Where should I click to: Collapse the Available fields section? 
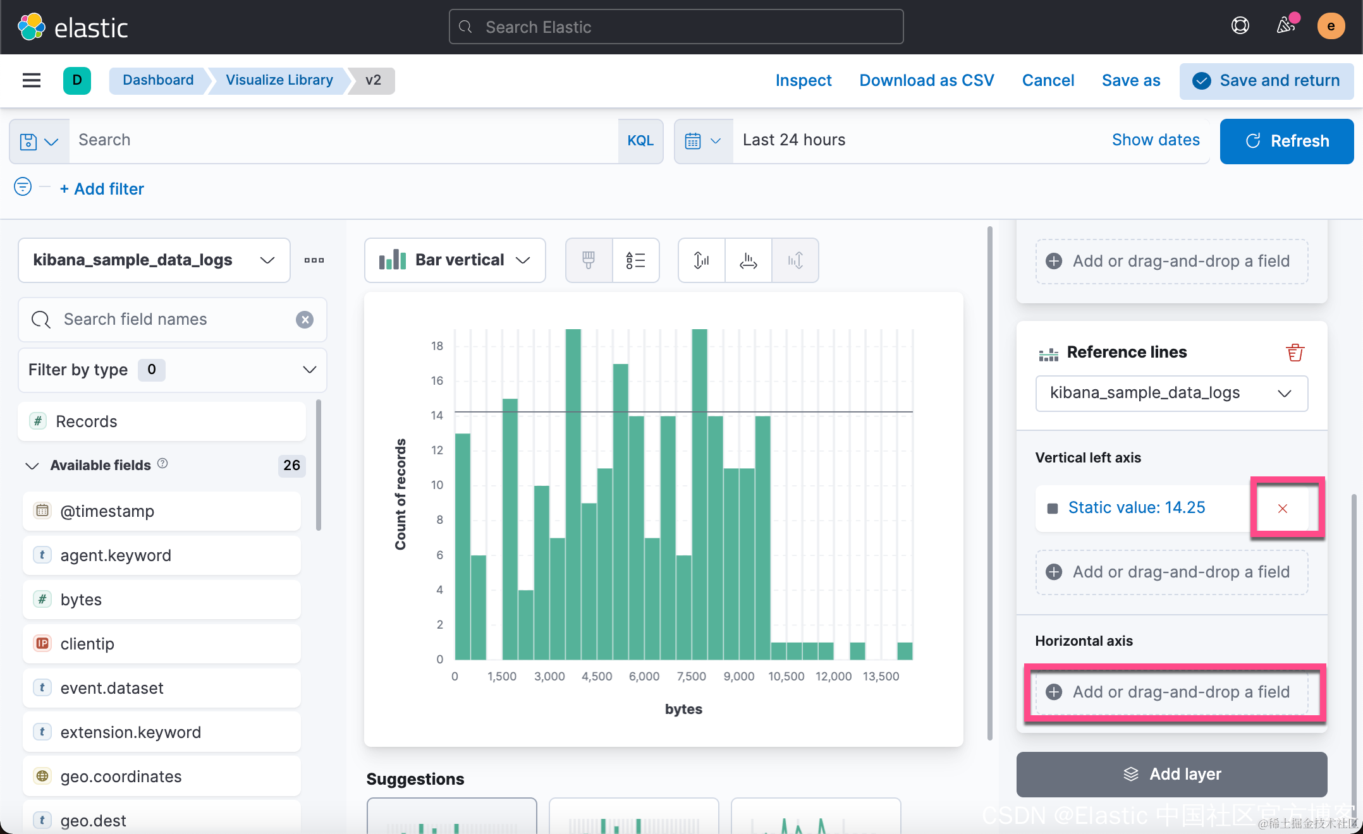32,466
